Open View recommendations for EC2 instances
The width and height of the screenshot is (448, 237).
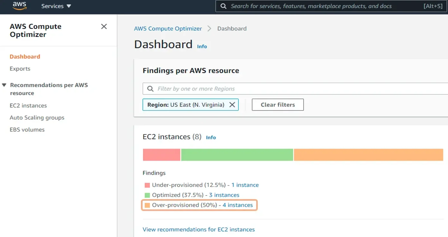coord(199,229)
